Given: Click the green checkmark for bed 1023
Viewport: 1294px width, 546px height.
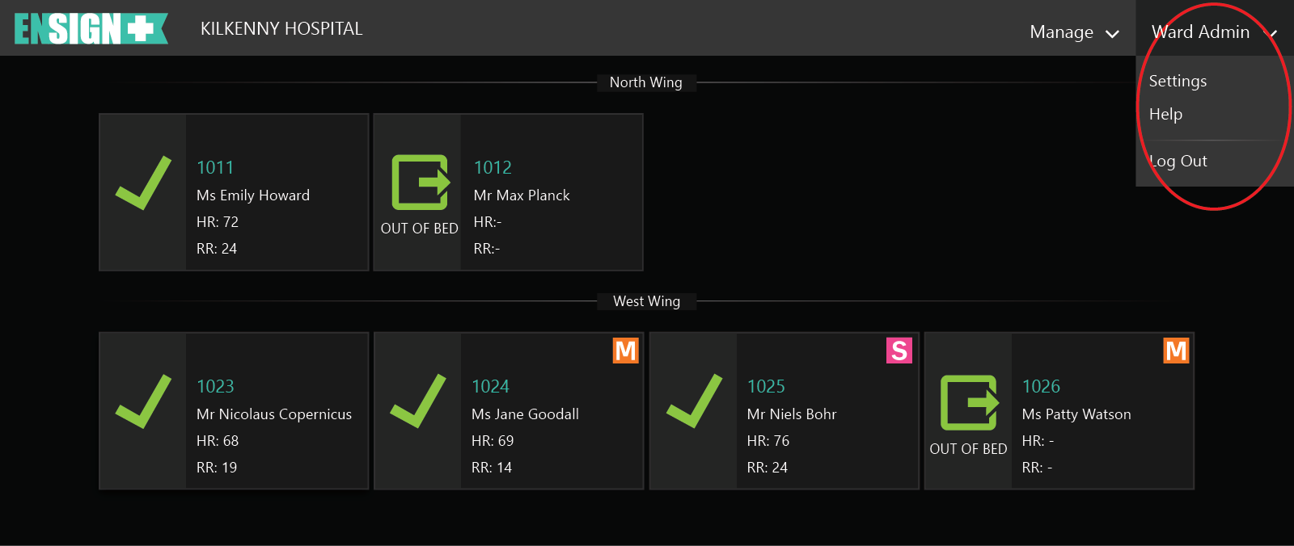Looking at the screenshot, I should [143, 401].
